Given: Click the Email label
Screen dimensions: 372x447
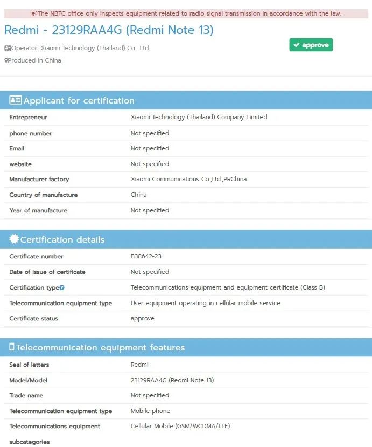Looking at the screenshot, I should (17, 148).
